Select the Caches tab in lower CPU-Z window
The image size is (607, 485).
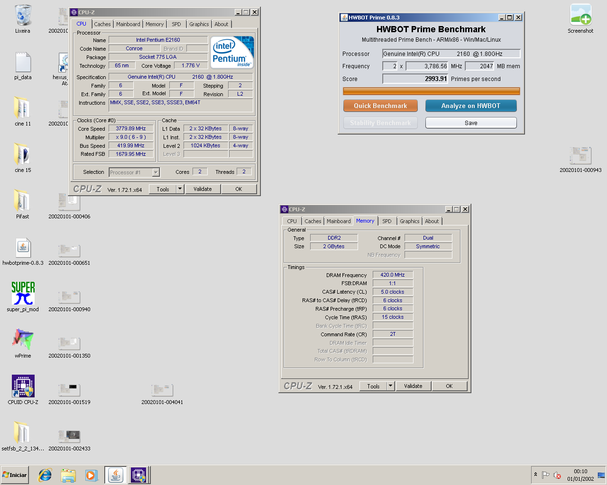coord(313,221)
